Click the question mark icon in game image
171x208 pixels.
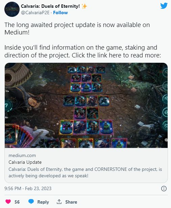7,106
